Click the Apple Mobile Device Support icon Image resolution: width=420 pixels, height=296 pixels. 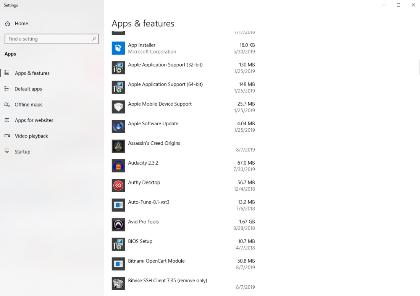(x=118, y=107)
